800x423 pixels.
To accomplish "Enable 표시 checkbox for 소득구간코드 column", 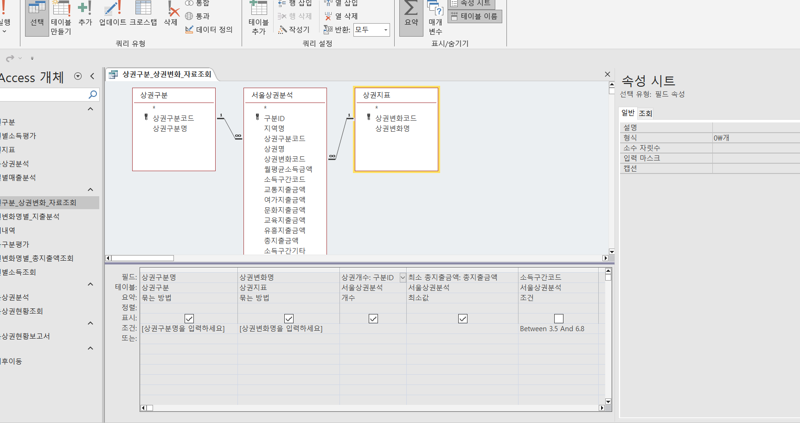I will [x=558, y=319].
